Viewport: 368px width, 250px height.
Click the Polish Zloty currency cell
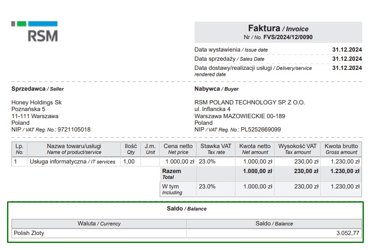pyautogui.click(x=29, y=233)
